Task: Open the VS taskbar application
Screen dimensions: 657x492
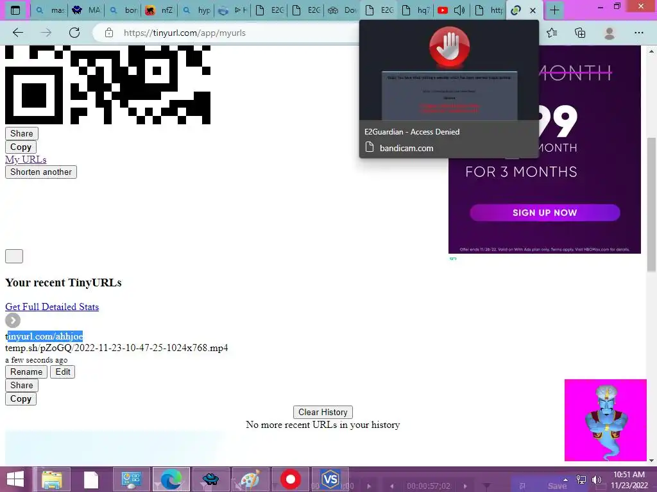Action: pos(330,479)
